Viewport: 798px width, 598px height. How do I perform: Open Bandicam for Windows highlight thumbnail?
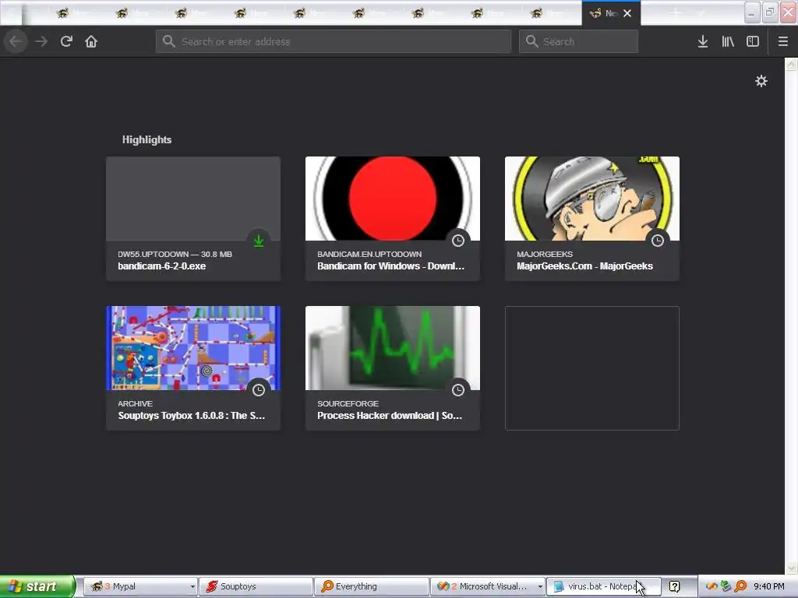pyautogui.click(x=393, y=199)
